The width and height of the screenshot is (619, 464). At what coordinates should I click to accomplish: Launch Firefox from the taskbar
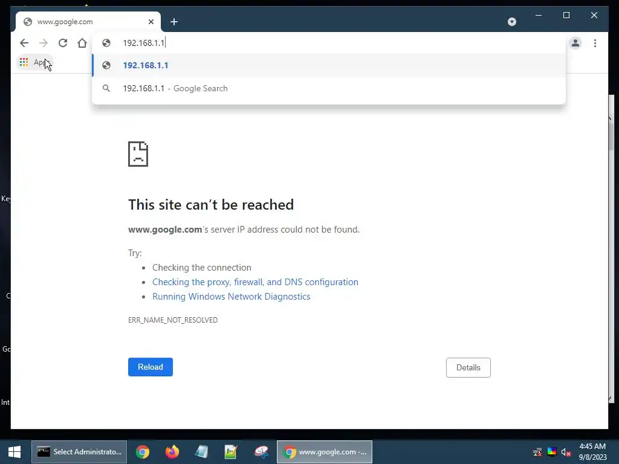[x=172, y=452]
